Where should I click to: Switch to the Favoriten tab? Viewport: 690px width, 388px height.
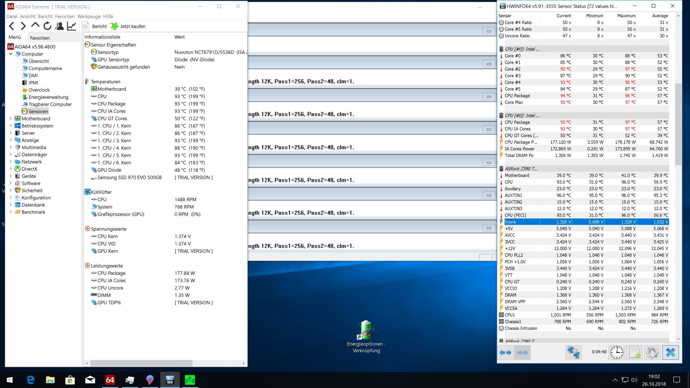click(40, 38)
